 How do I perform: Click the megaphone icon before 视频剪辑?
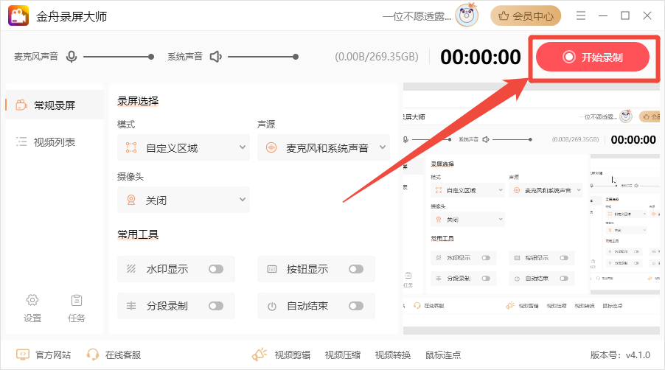tap(259, 355)
